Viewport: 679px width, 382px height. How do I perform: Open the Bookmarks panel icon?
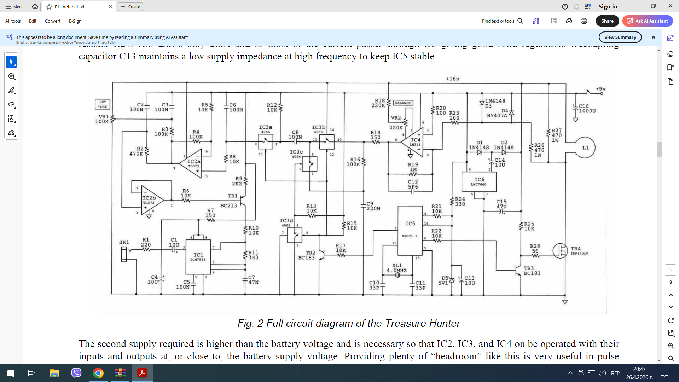pyautogui.click(x=670, y=68)
